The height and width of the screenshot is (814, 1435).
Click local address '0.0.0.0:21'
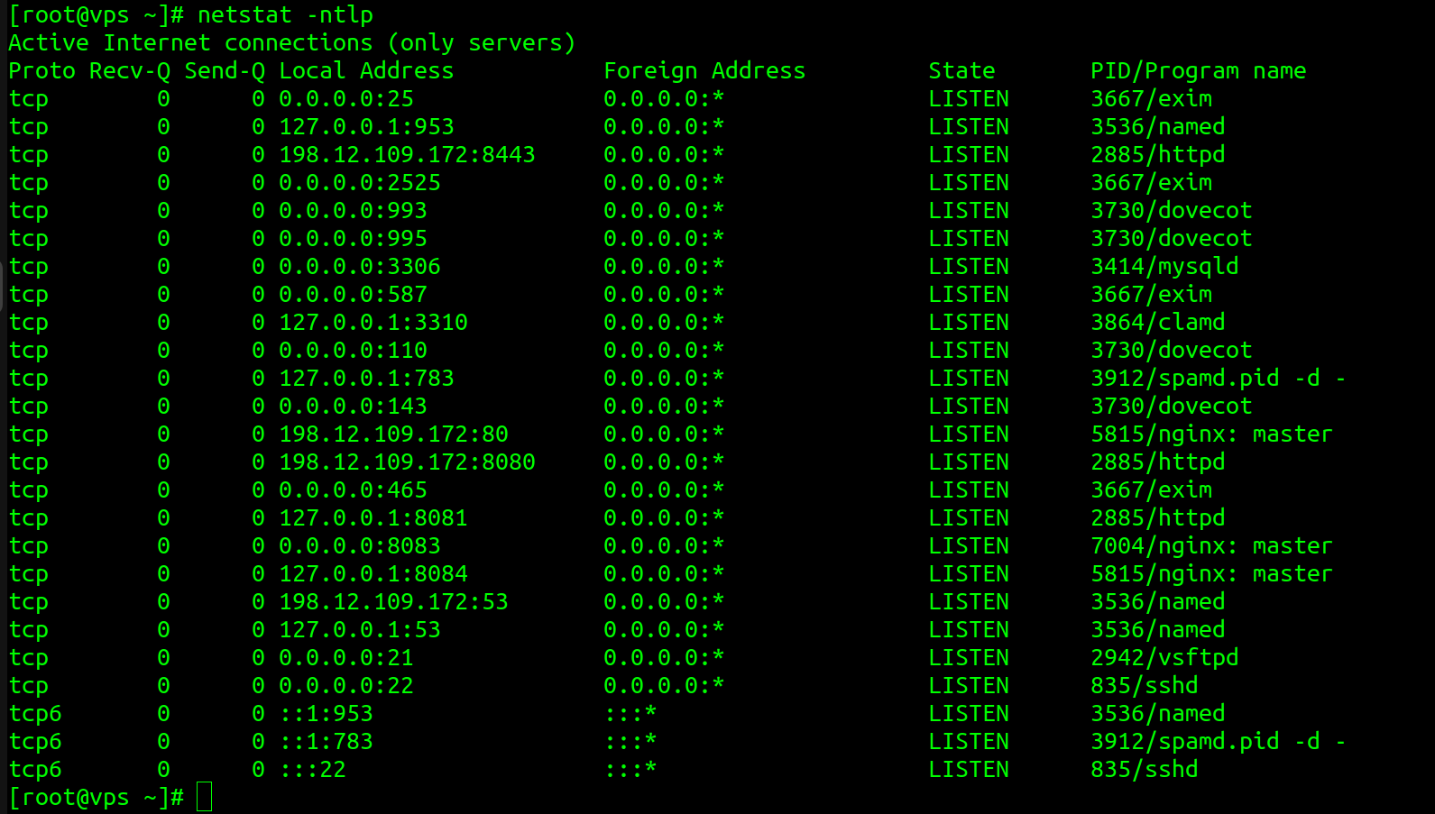346,658
